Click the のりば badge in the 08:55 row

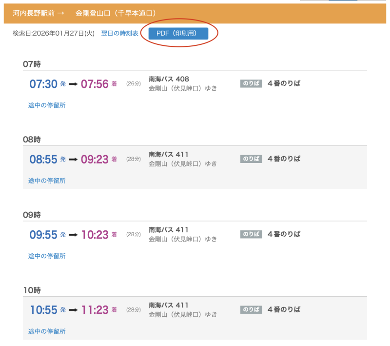click(x=251, y=159)
